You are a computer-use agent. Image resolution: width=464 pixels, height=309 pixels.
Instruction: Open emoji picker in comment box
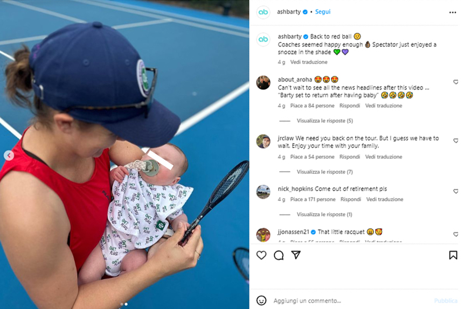[261, 300]
